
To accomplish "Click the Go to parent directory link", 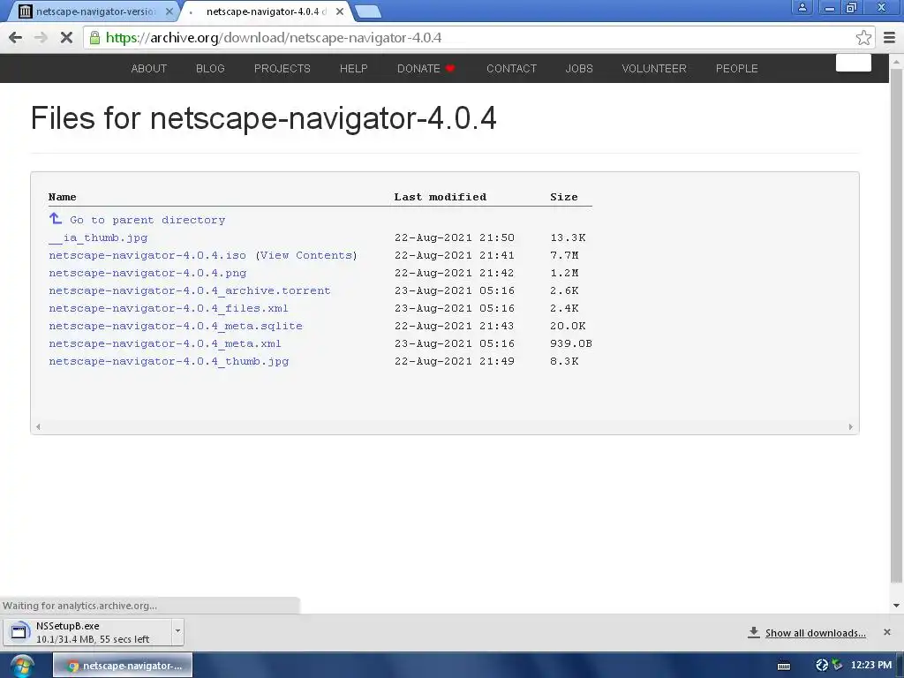I will (147, 220).
